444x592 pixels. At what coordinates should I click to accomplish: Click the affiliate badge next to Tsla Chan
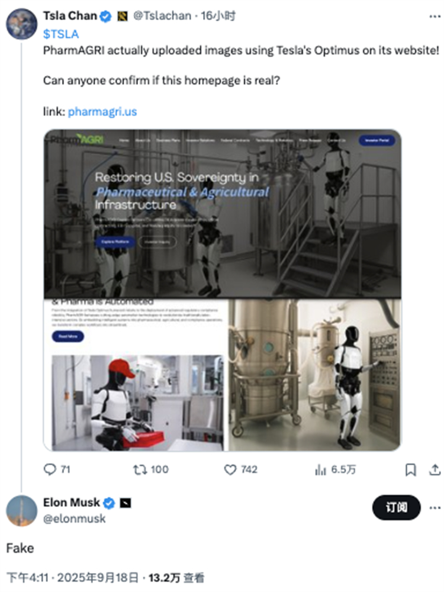click(120, 17)
